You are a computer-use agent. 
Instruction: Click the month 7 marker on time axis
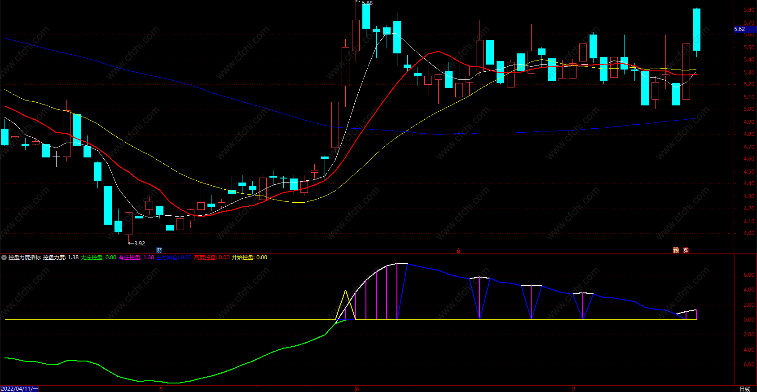pyautogui.click(x=574, y=389)
